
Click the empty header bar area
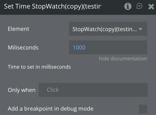coord(111,6)
